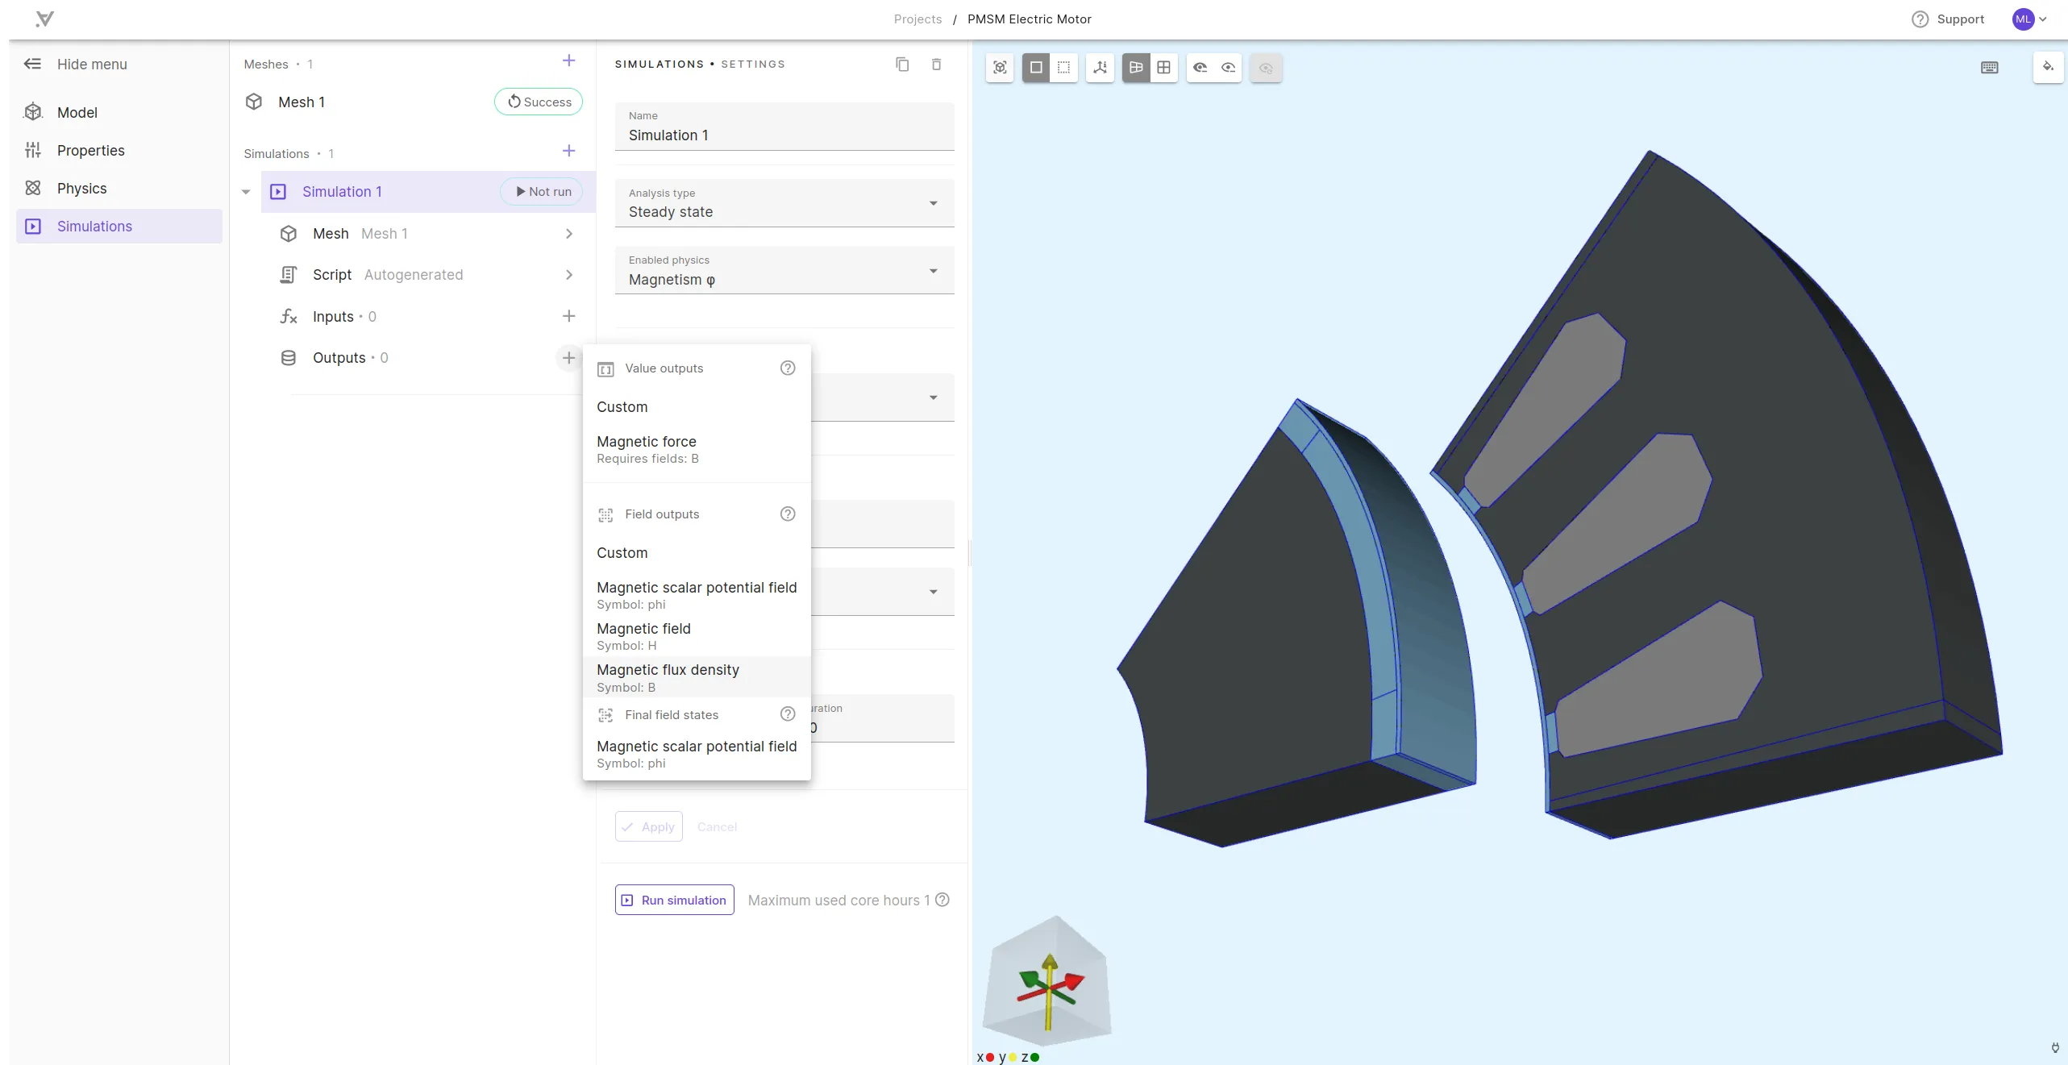Image resolution: width=2068 pixels, height=1065 pixels.
Task: Open the Properties section in sidebar
Action: (x=119, y=150)
